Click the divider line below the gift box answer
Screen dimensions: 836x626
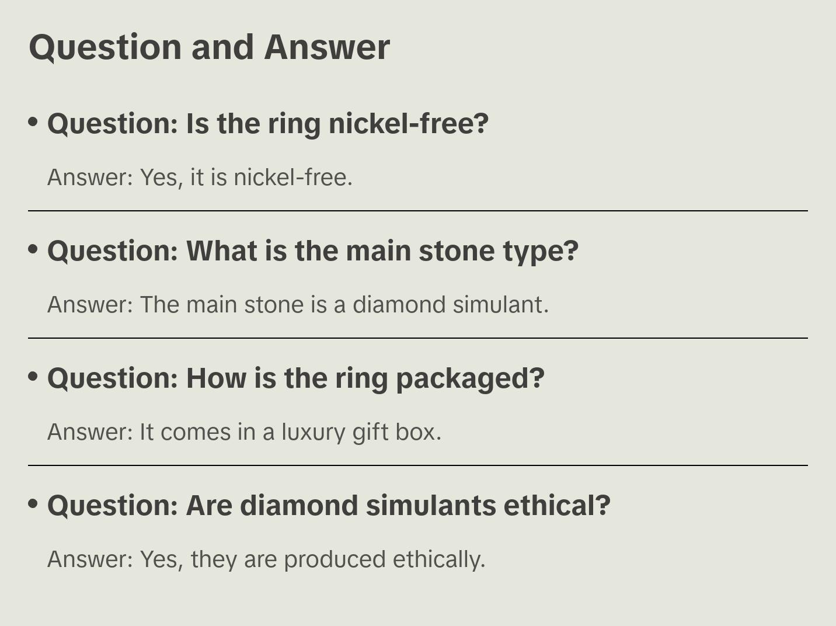click(417, 465)
